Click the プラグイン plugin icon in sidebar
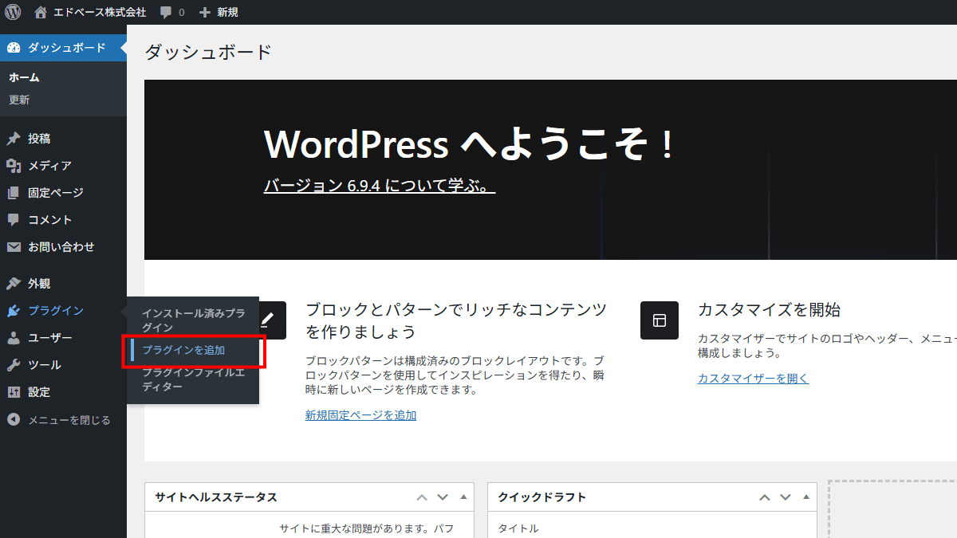 [13, 310]
